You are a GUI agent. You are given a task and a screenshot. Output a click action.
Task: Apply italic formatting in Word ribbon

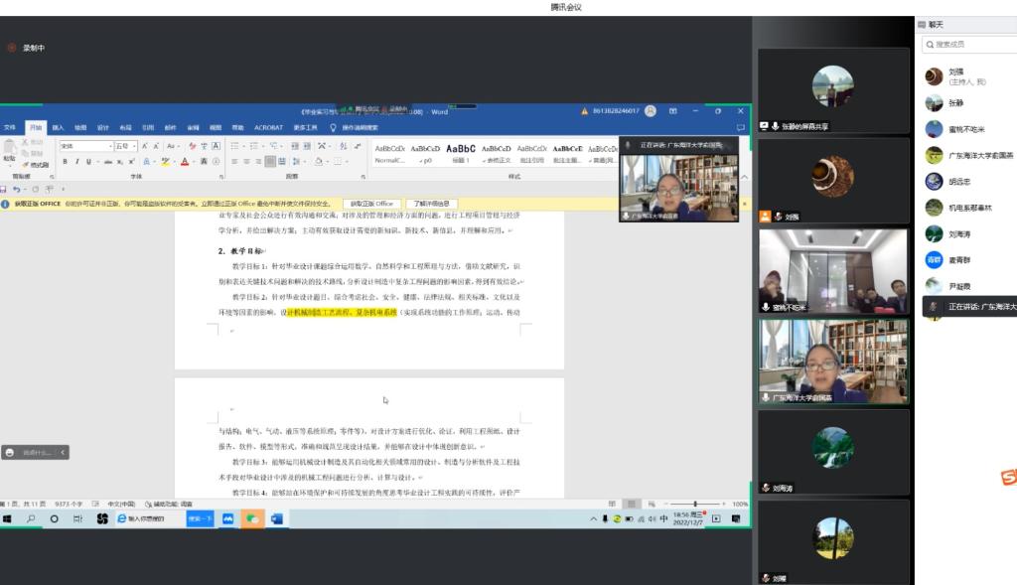click(x=75, y=161)
